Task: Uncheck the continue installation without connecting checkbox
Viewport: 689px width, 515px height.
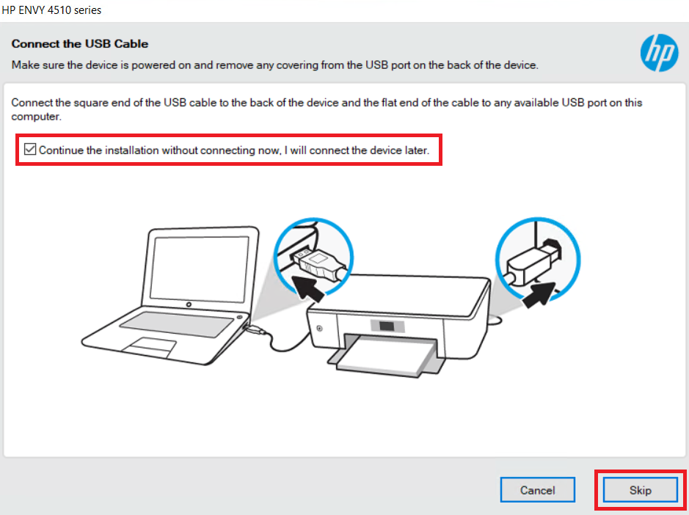Action: pos(30,150)
